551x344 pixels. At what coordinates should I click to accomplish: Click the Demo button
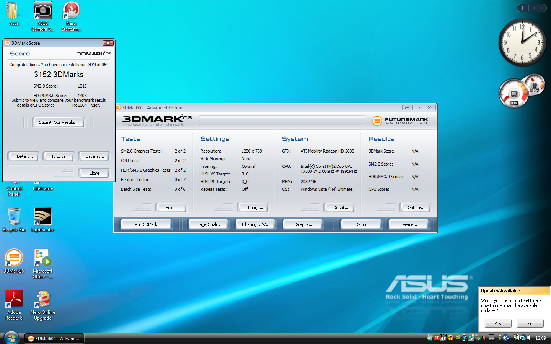362,224
